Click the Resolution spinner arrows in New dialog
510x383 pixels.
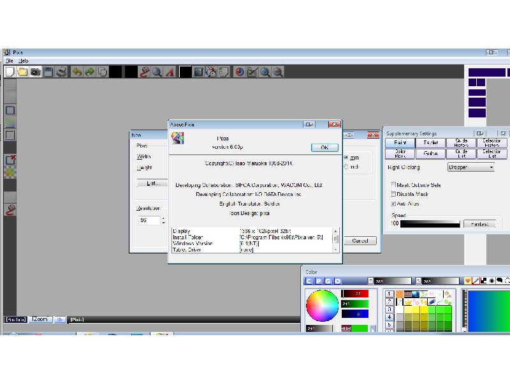click(x=163, y=220)
